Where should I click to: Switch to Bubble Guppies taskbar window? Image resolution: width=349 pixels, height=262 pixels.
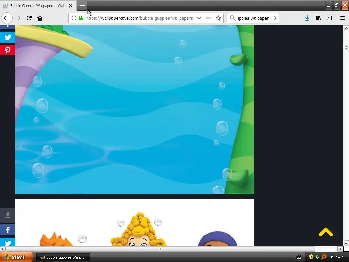click(63, 257)
